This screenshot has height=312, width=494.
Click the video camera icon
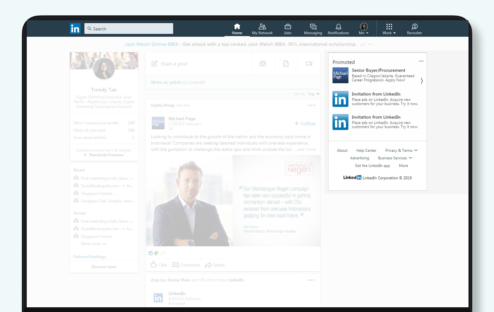pos(309,64)
